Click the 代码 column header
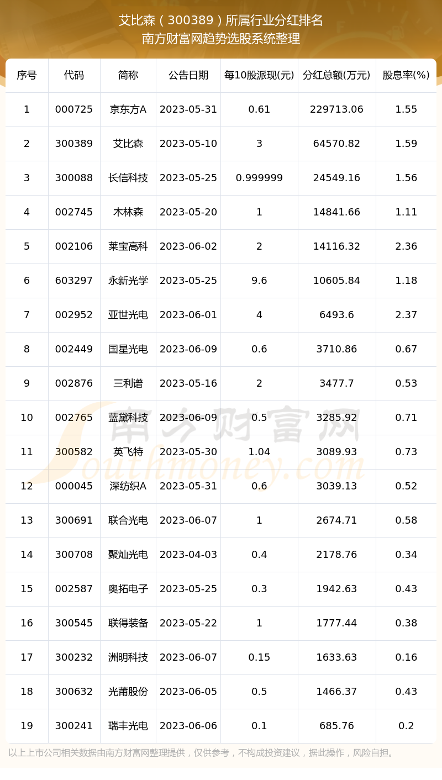 74,75
